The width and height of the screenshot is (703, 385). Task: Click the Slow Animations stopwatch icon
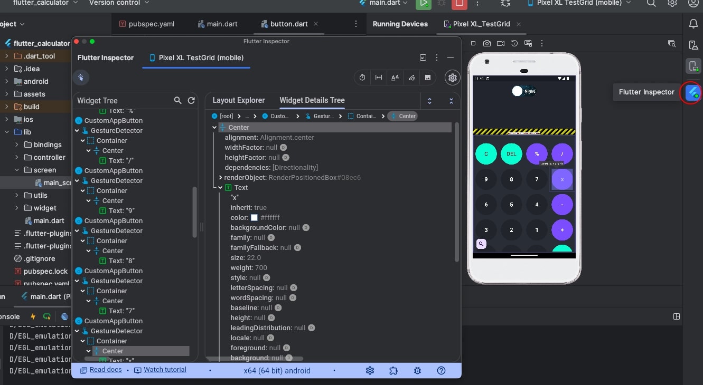[x=362, y=78]
